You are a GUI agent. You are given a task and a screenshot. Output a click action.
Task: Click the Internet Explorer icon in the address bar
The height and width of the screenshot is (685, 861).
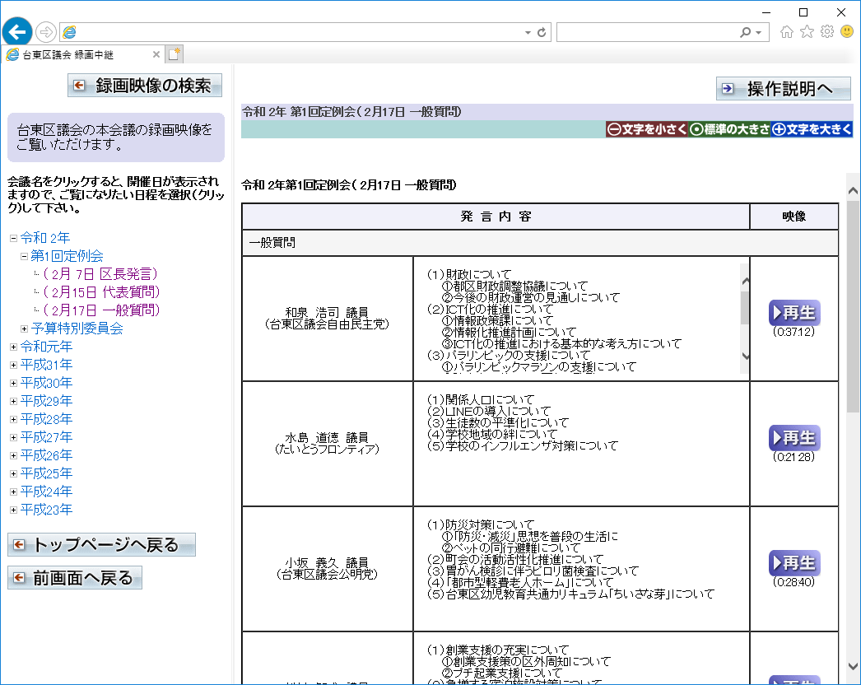click(70, 32)
